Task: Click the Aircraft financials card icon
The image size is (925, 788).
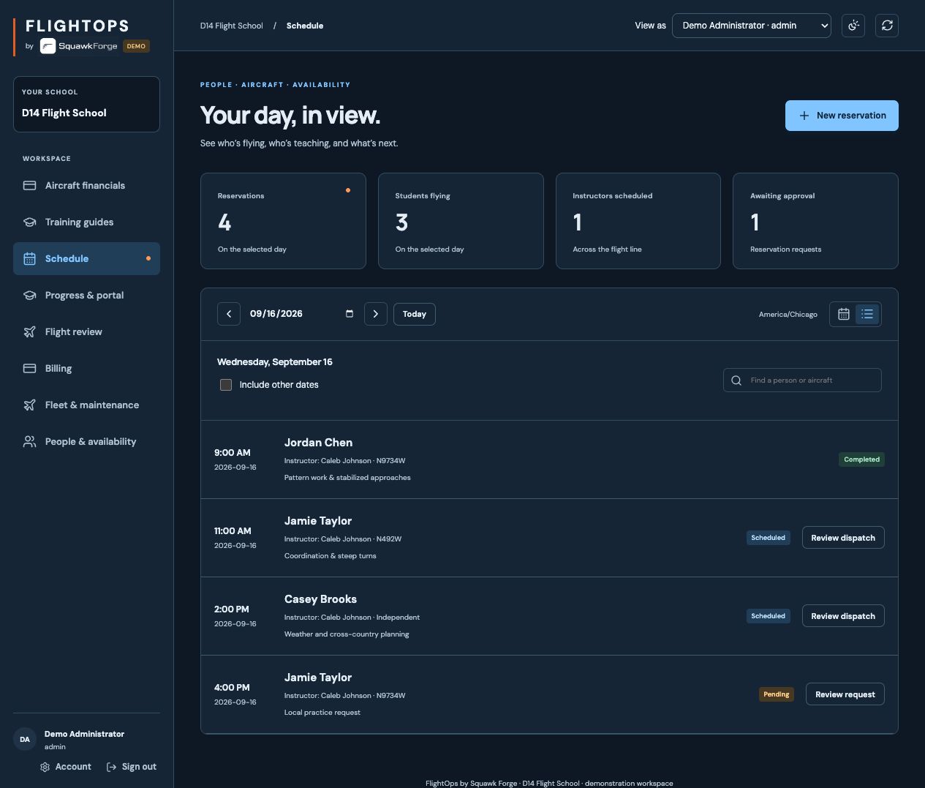Action: click(30, 186)
